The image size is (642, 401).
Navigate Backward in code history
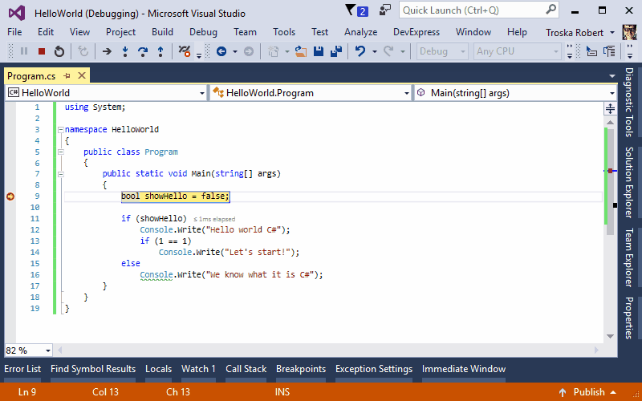point(221,51)
